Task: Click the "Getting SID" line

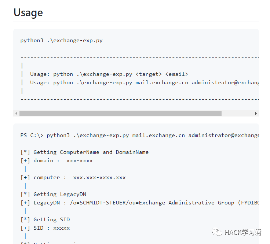Action: pos(45,219)
